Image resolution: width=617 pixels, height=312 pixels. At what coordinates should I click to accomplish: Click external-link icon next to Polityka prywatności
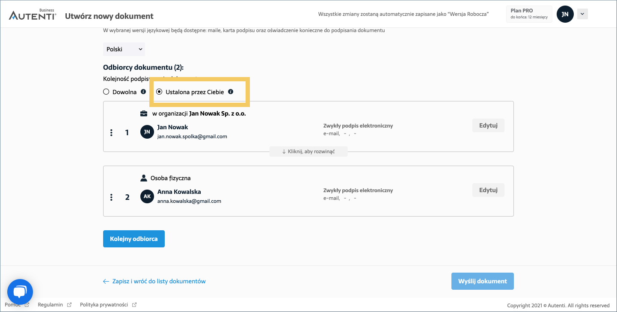coord(134,305)
